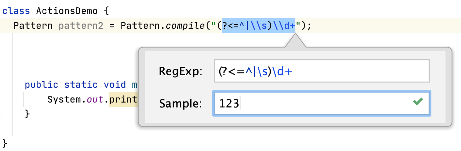Screen dimensions: 461x151
Task: Click the RegExp label in popup
Action: [x=181, y=72]
